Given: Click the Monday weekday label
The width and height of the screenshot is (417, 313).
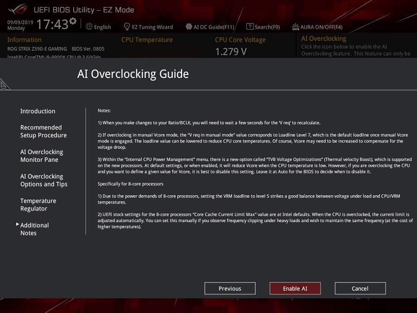Looking at the screenshot, I should click(x=16, y=28).
